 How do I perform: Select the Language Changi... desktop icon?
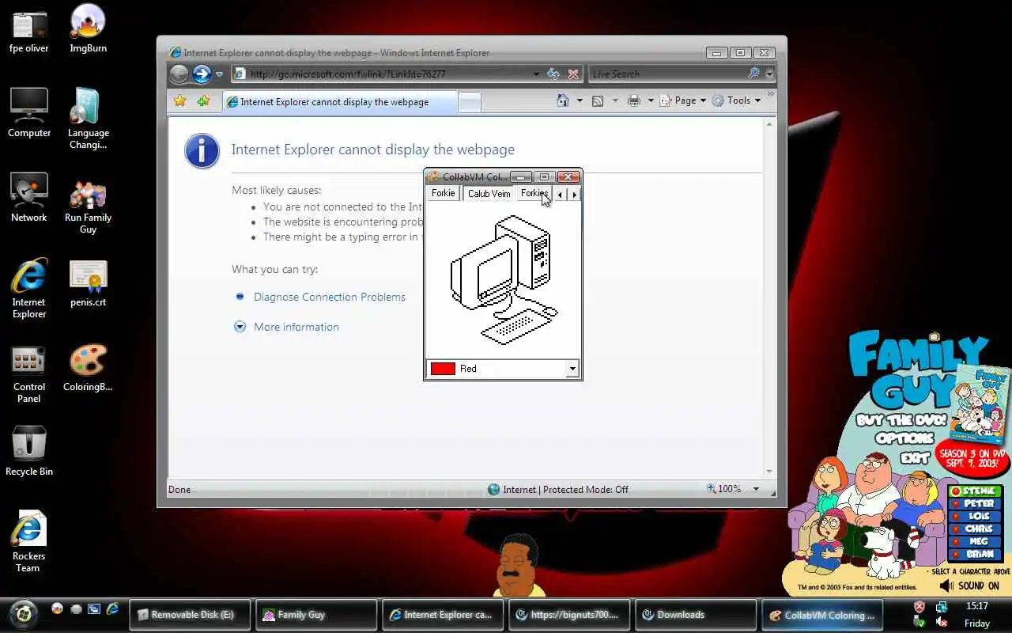pos(88,119)
